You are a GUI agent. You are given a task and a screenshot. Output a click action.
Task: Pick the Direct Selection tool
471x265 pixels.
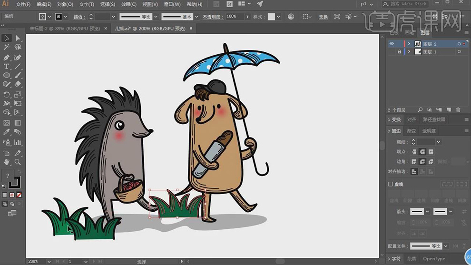point(18,38)
